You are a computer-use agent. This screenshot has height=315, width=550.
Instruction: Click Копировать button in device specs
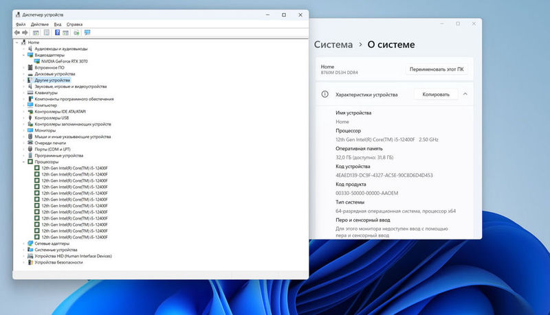pos(436,95)
